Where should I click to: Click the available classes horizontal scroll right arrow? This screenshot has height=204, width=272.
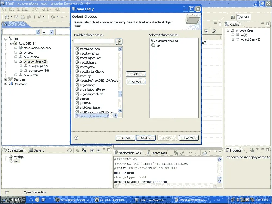point(116,115)
